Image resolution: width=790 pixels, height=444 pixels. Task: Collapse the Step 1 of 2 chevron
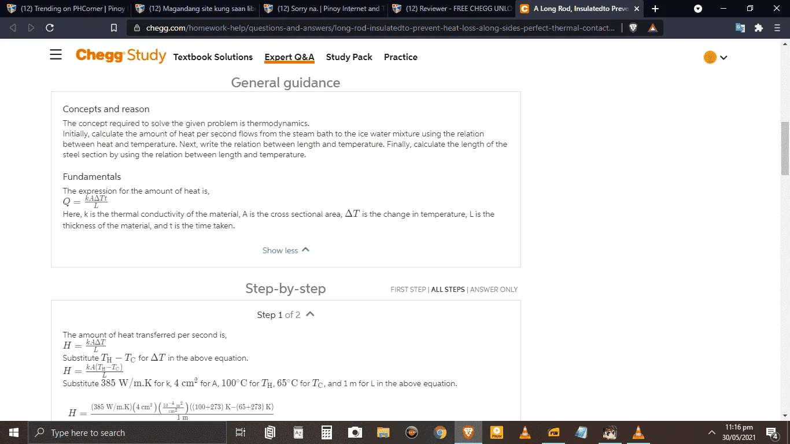pos(310,314)
